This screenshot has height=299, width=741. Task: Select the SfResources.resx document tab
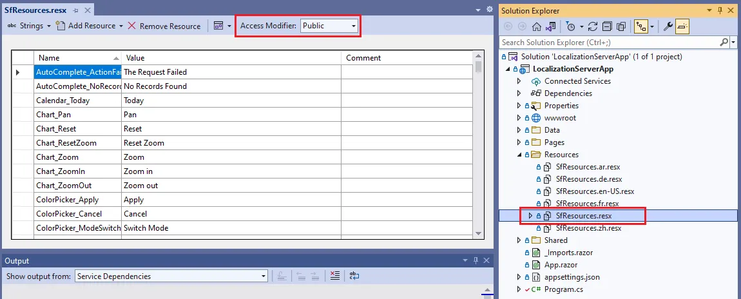click(x=35, y=10)
